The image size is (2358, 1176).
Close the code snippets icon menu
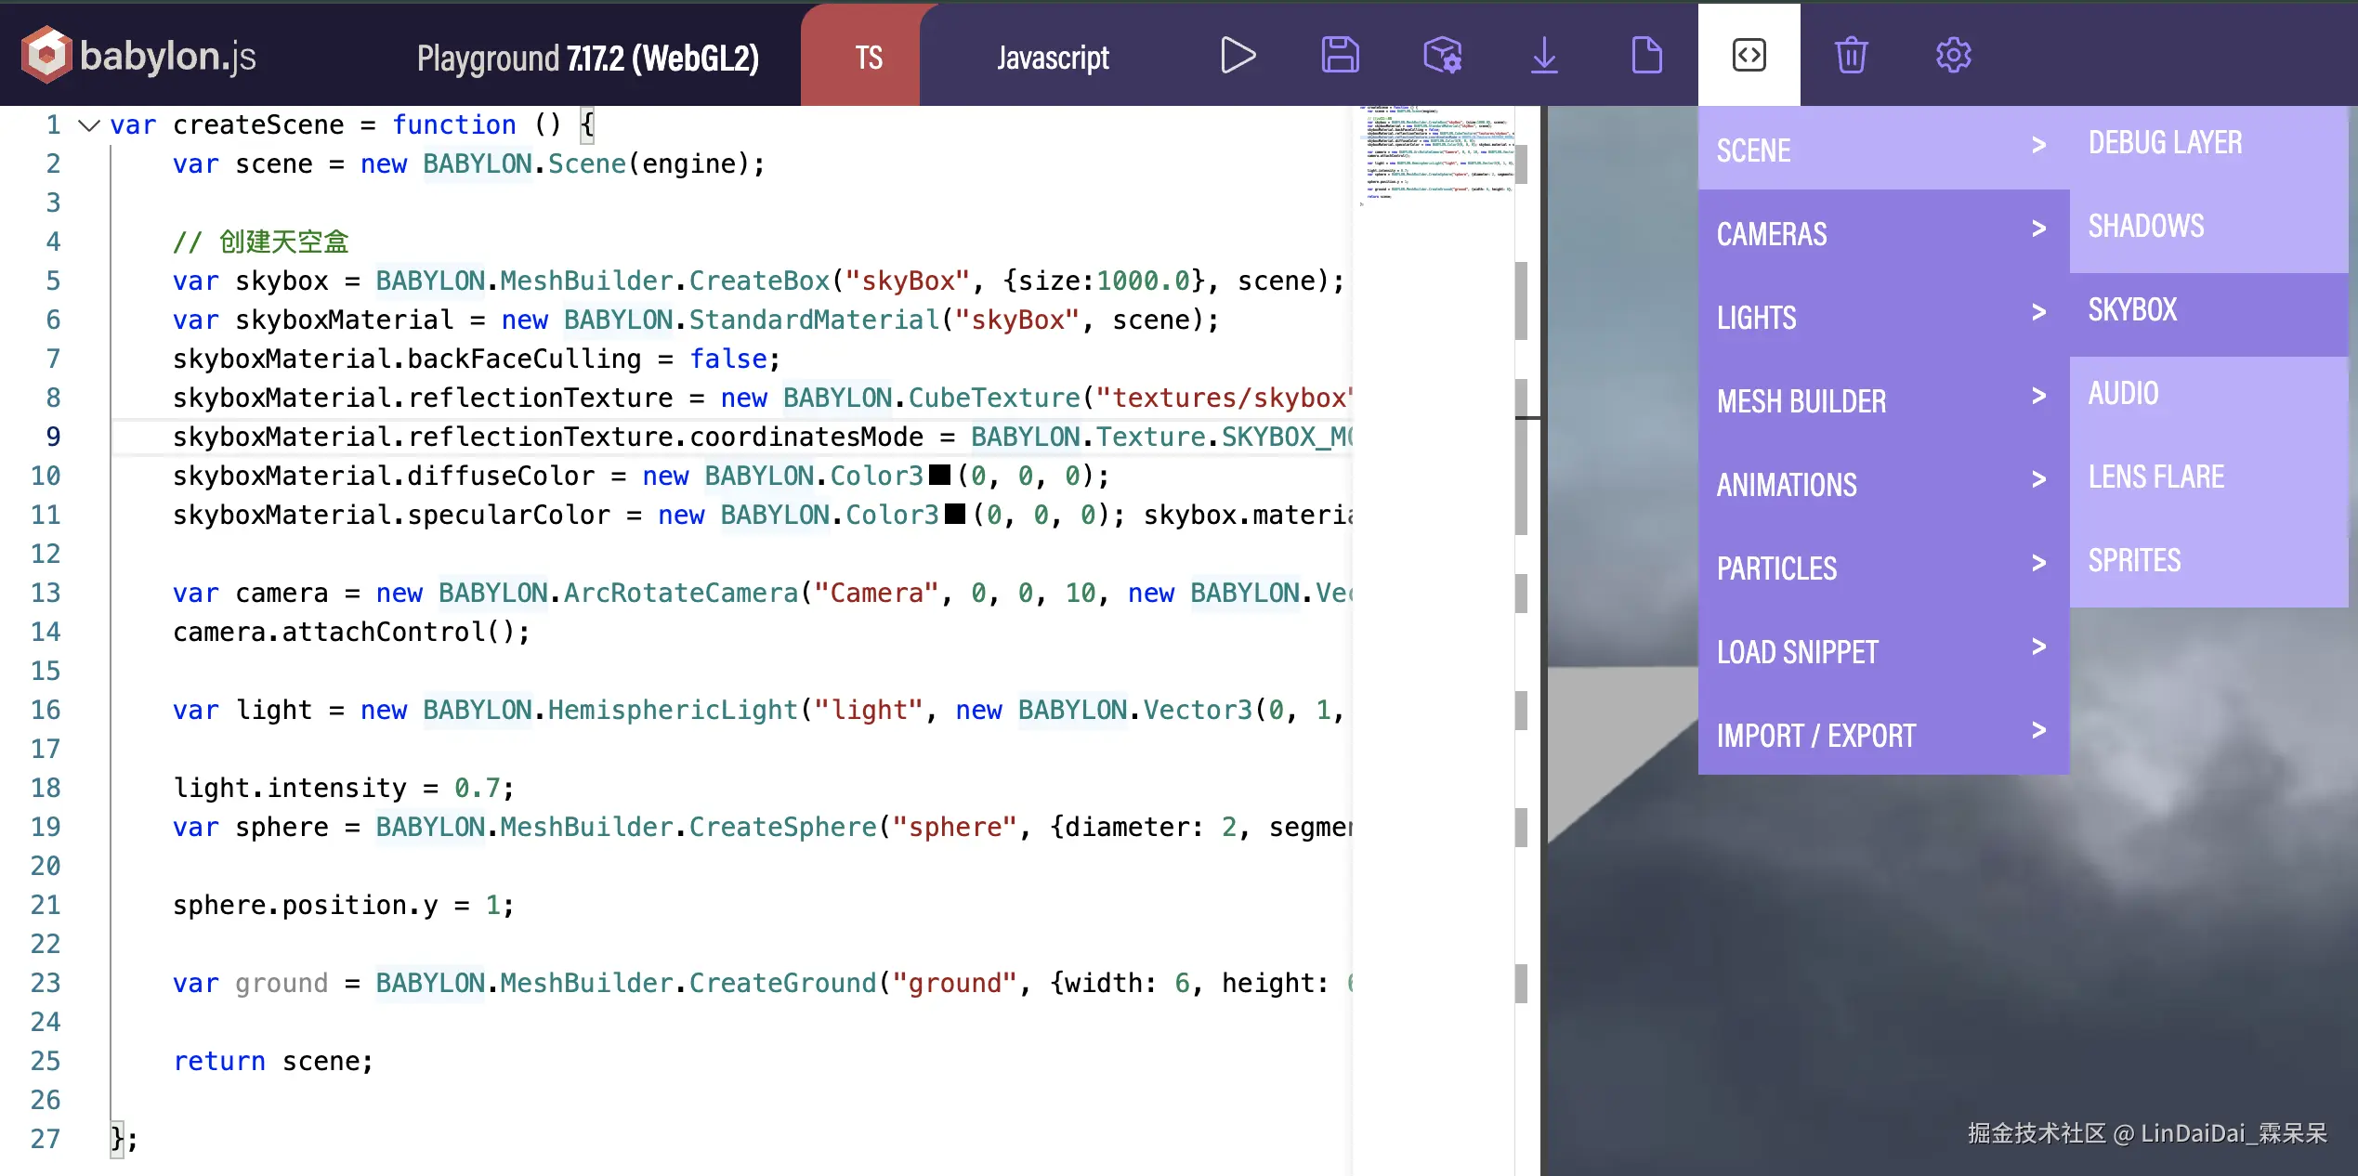[x=1749, y=56]
